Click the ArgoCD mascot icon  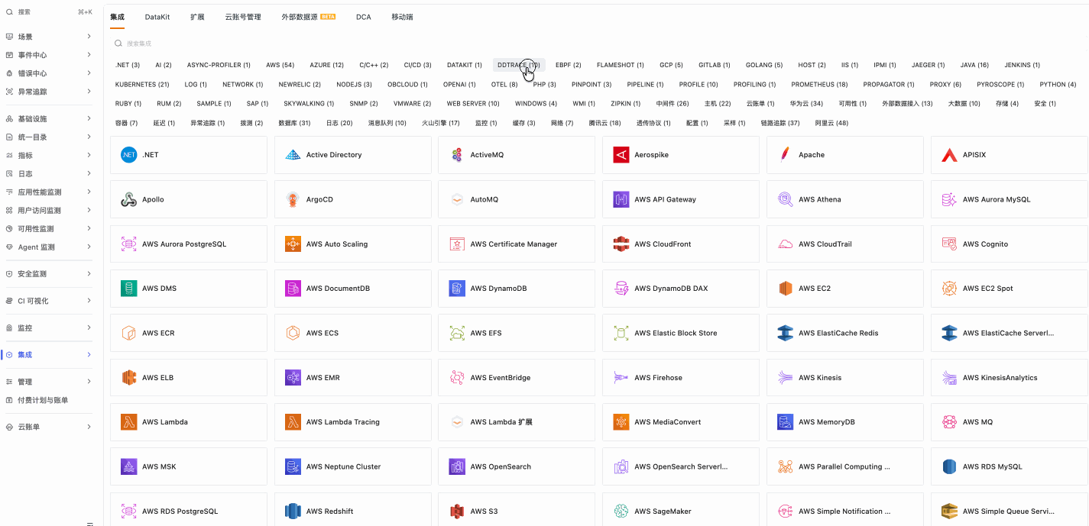pos(293,199)
